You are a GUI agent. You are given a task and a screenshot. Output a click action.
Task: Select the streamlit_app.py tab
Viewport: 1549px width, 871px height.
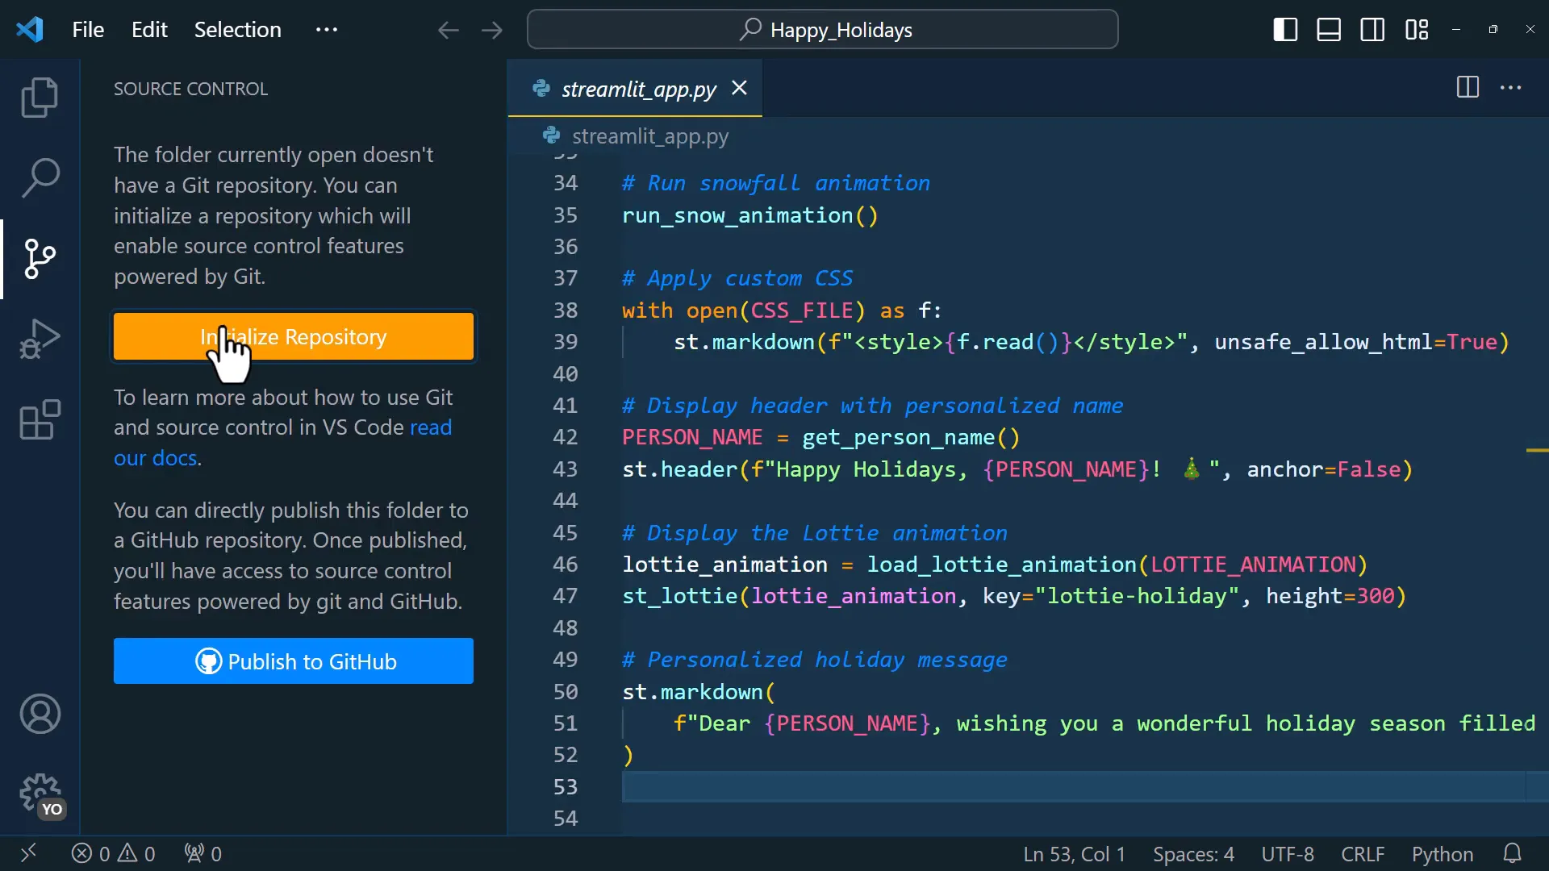coord(637,89)
